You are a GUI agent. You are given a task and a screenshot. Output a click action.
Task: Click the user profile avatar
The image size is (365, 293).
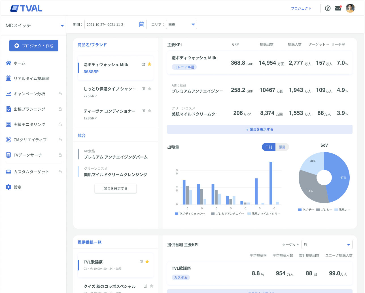point(350,8)
